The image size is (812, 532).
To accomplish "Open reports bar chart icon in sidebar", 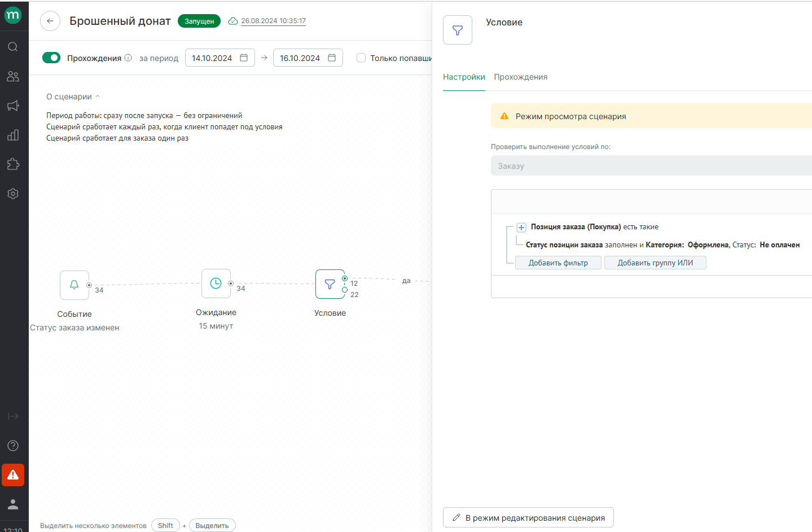I will tap(13, 135).
